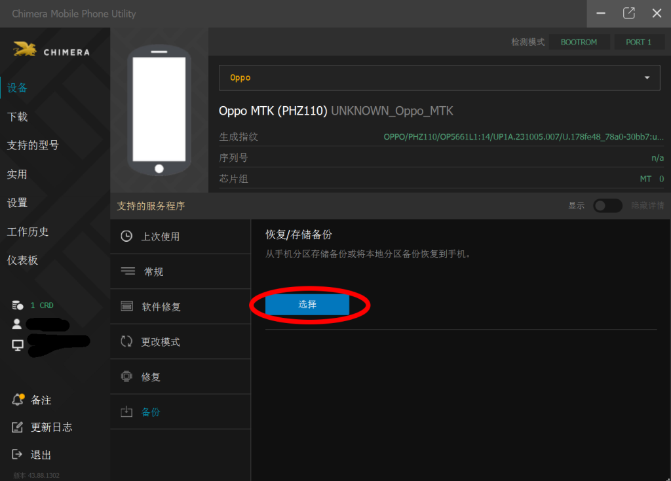
Task: Go to the 下载 page
Action: 17,117
